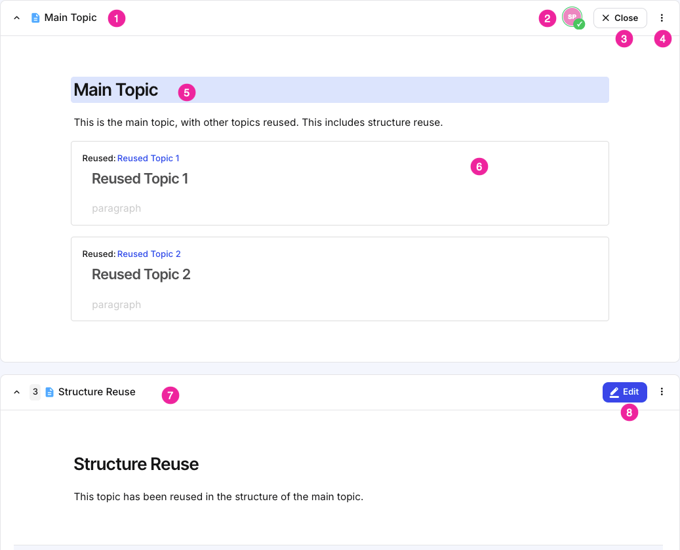This screenshot has width=680, height=550.
Task: Select the Reused Topic 1 heading
Action: point(140,178)
